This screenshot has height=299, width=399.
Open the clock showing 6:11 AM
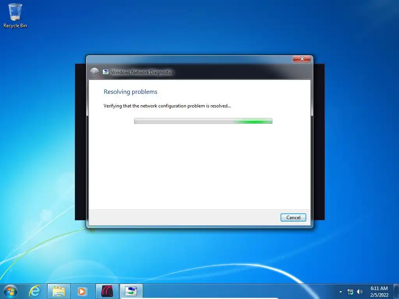[379, 291]
